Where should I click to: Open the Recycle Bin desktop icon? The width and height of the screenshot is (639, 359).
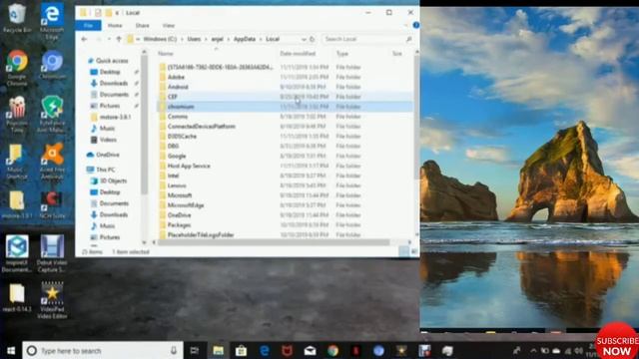pos(17,17)
